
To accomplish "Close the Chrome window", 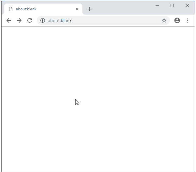I will (187, 6).
